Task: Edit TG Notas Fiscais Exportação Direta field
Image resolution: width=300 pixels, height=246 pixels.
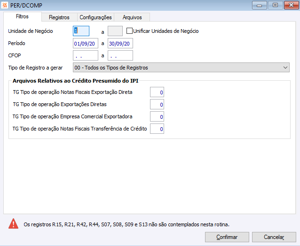Action: tap(157, 92)
